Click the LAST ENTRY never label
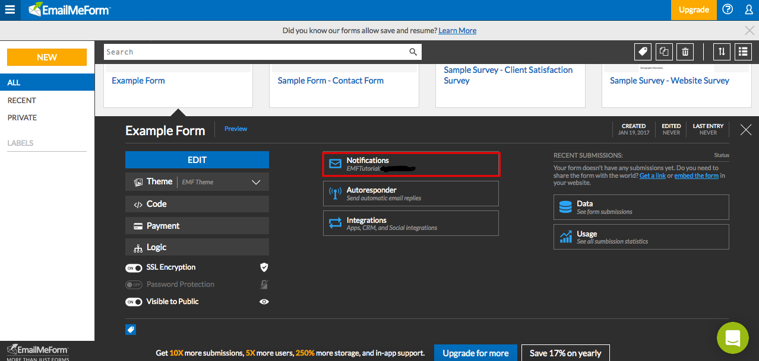Screen dimensions: 759x361 708,129
